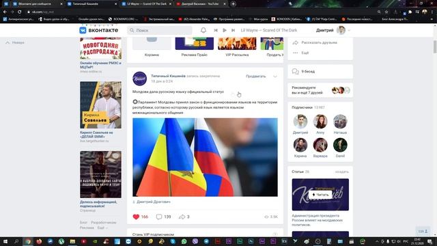Image resolution: width=437 pixels, height=246 pixels.
Task: Expand the footer Ещё menu
Action: click(102, 228)
